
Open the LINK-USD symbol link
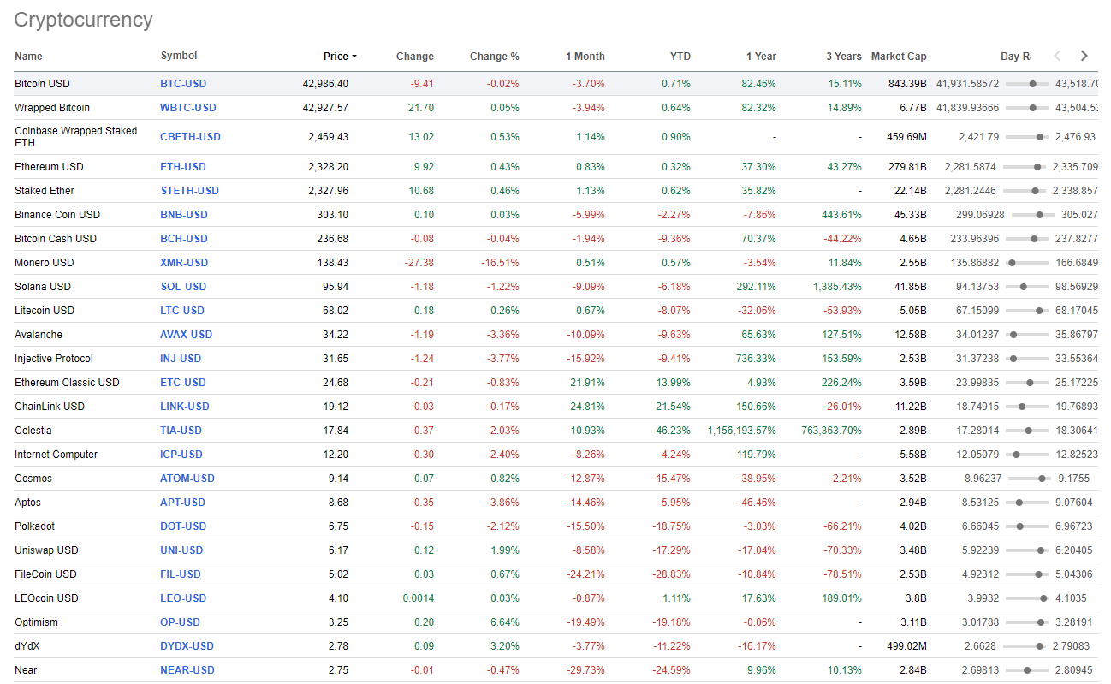pos(185,407)
